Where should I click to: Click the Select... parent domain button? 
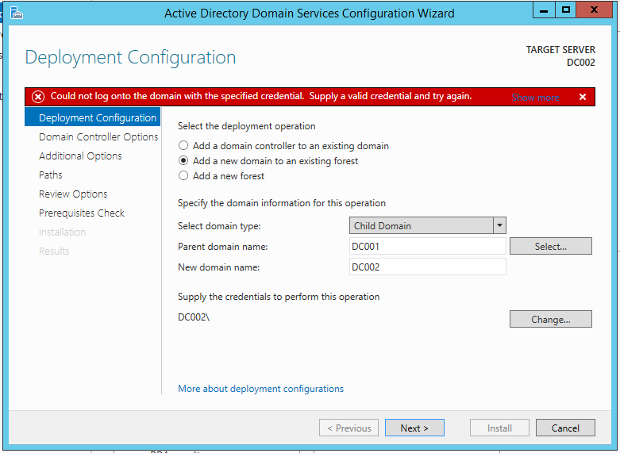(x=550, y=246)
